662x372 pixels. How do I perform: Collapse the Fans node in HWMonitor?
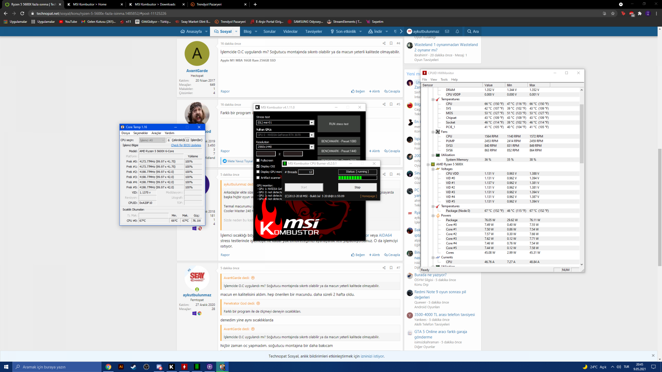433,132
